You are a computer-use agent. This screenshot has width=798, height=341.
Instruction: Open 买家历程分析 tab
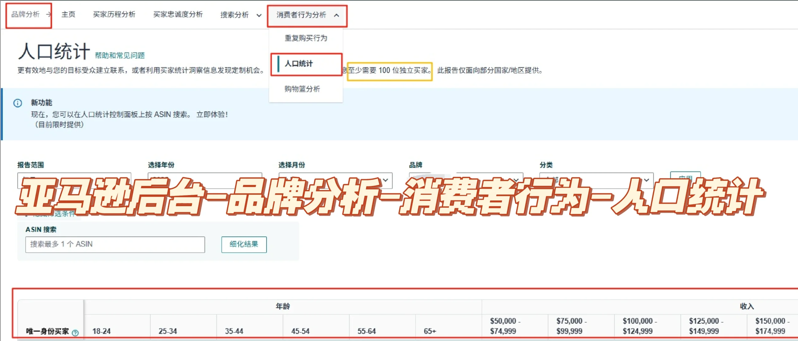pyautogui.click(x=114, y=15)
